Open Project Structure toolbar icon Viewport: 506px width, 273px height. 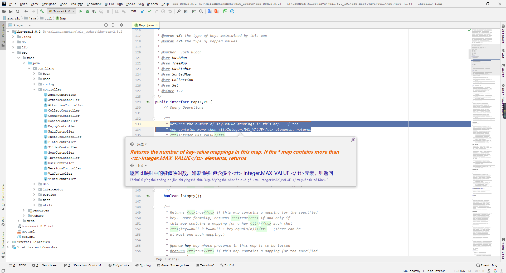point(186,11)
